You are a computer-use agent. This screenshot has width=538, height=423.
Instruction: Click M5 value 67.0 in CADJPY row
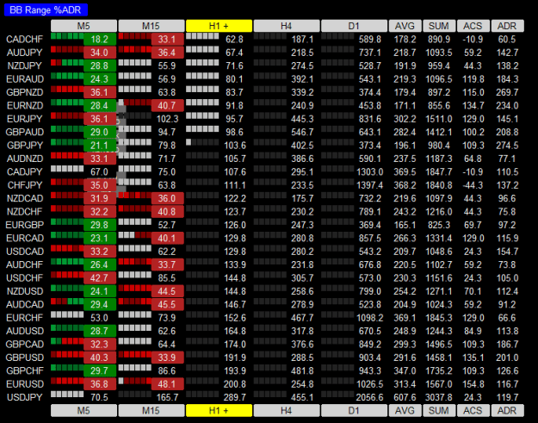[99, 172]
